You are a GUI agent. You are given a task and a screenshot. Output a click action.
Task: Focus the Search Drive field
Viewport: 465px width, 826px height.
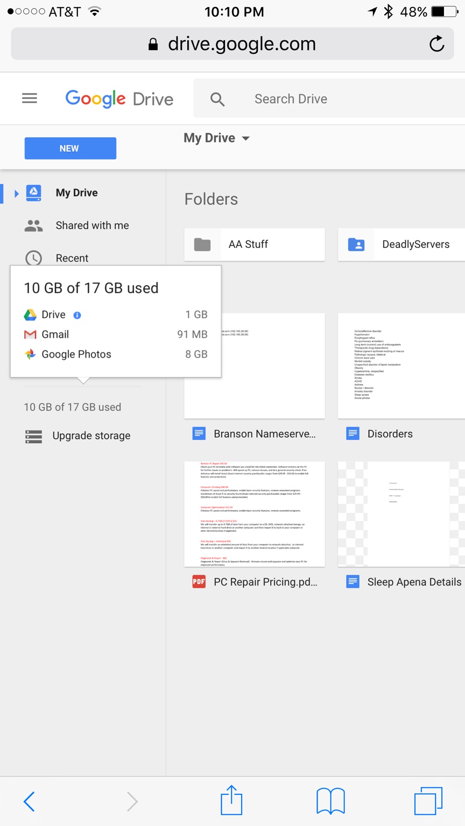(329, 99)
